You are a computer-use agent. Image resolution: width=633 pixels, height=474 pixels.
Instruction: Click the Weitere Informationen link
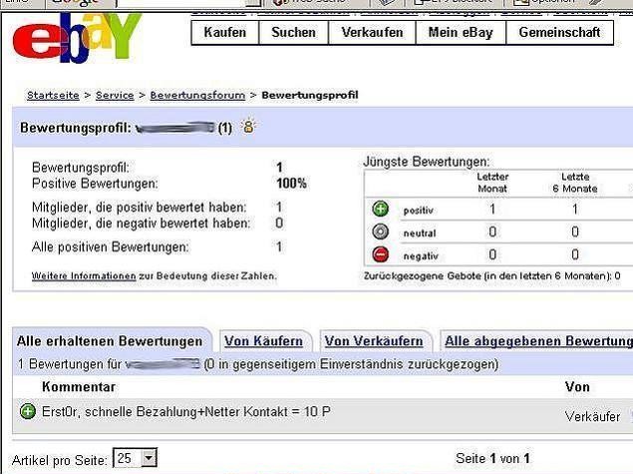pyautogui.click(x=84, y=275)
